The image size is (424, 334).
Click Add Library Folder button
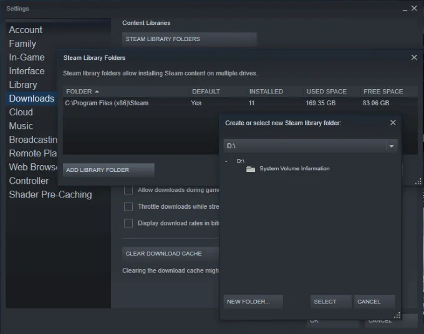(x=108, y=170)
